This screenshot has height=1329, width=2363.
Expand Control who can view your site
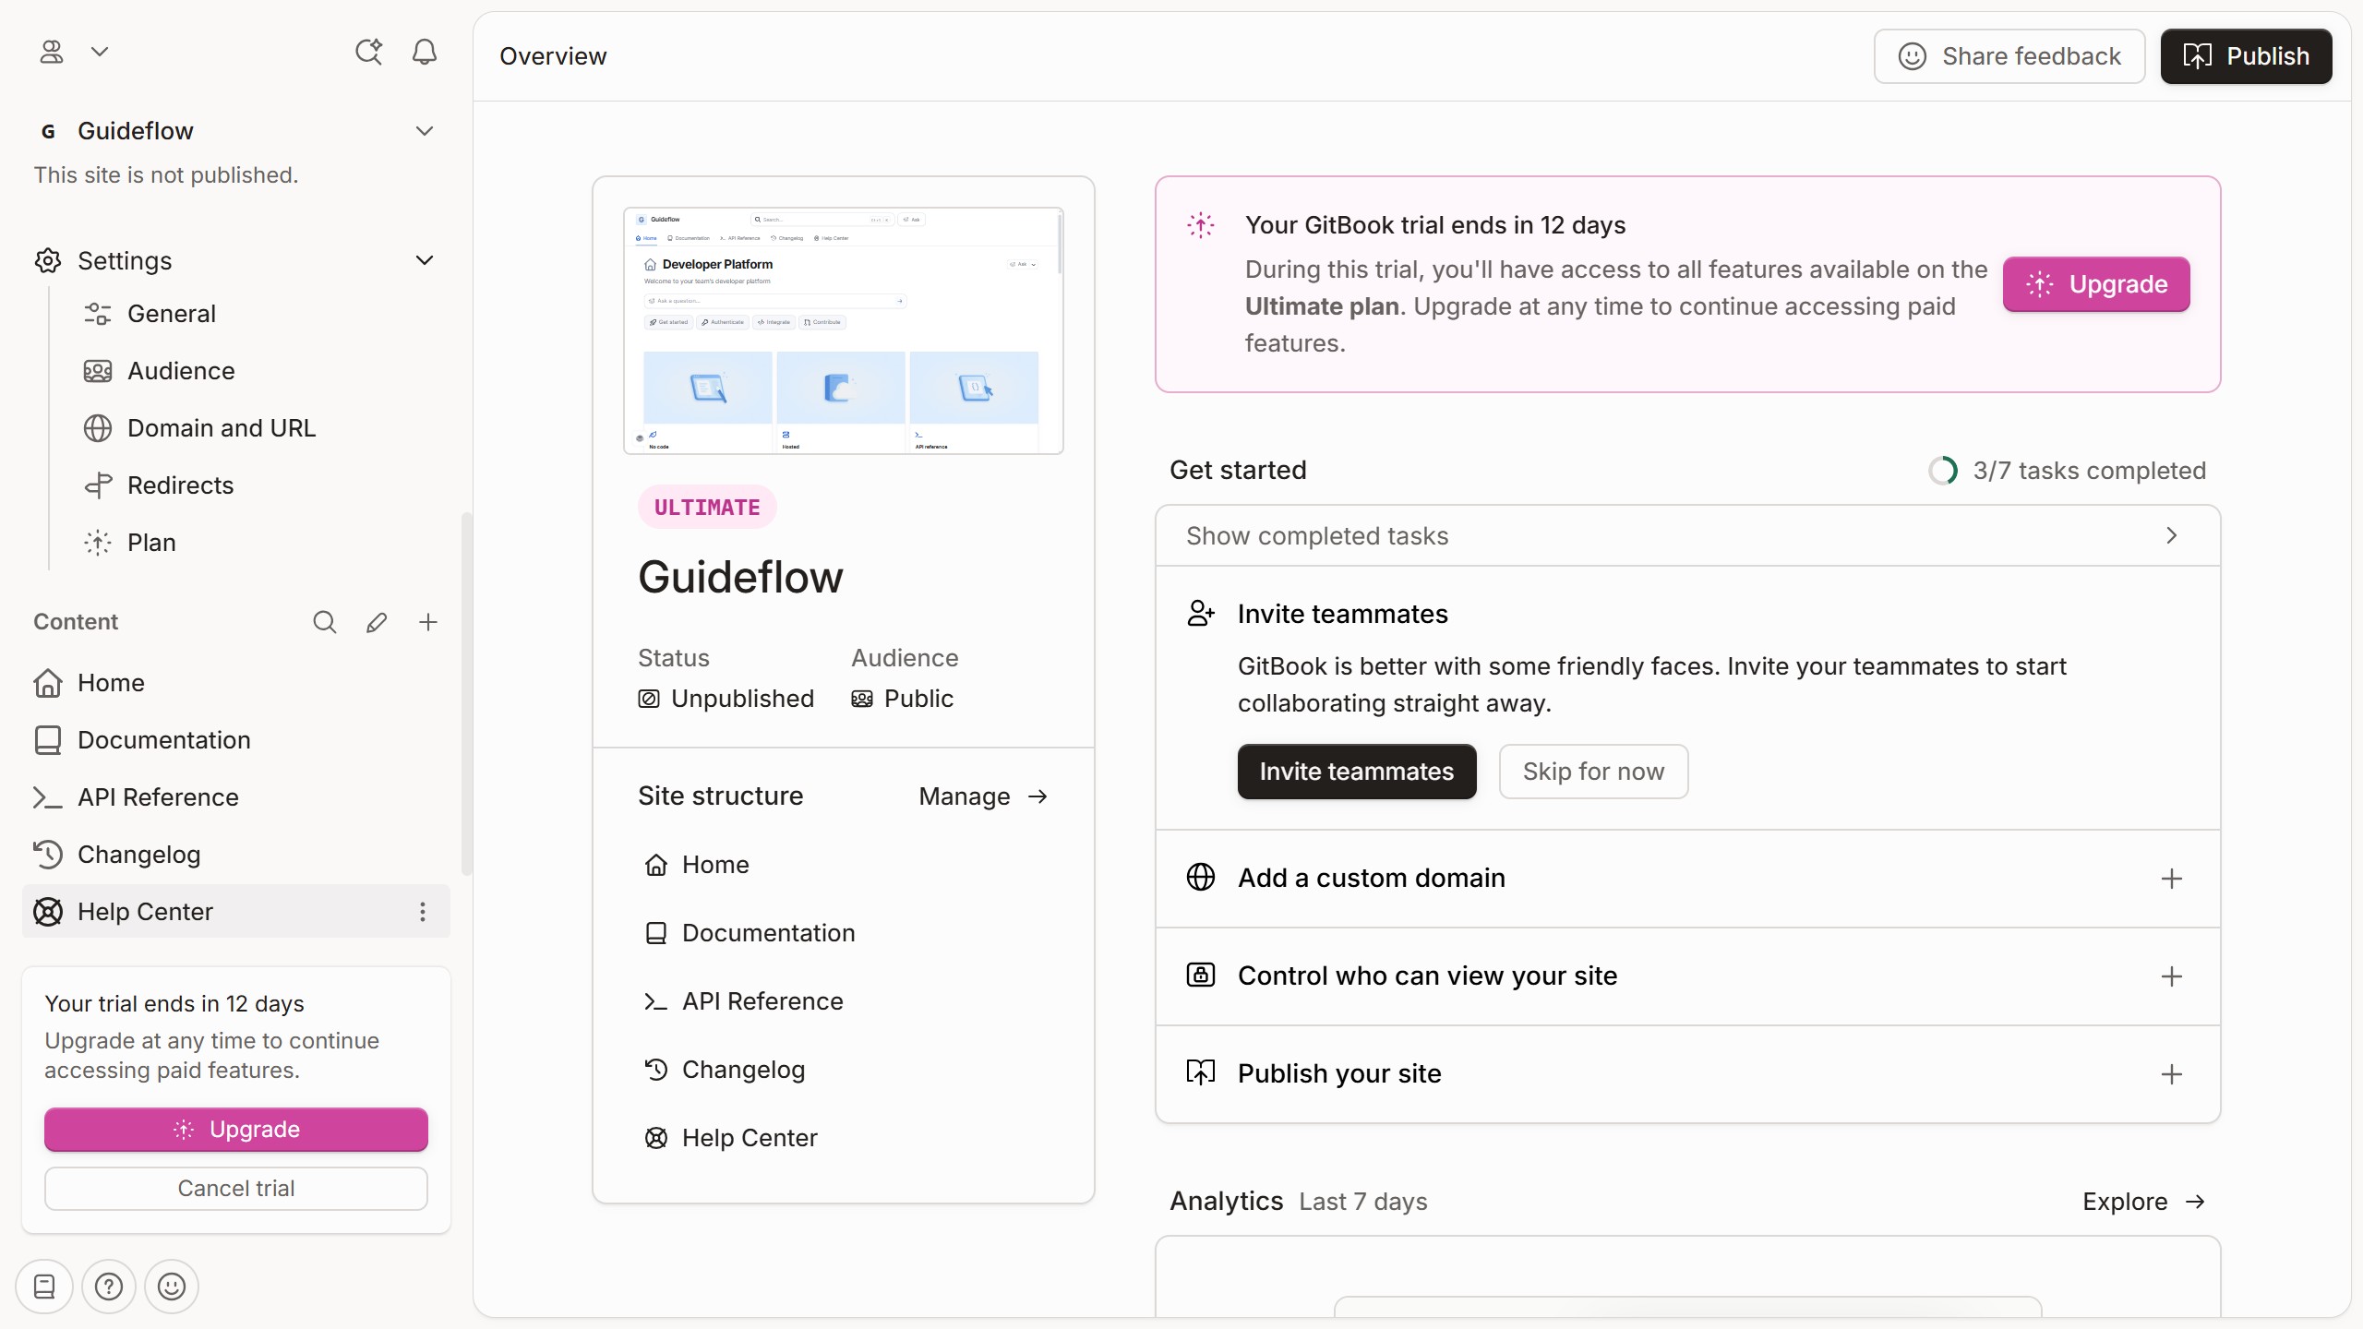pos(1687,976)
